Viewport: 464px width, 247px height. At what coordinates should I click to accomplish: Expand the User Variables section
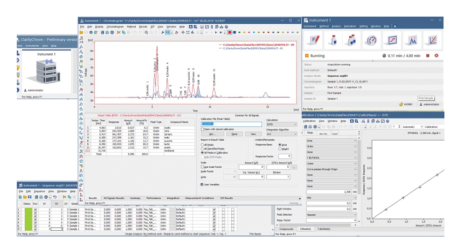click(x=202, y=184)
